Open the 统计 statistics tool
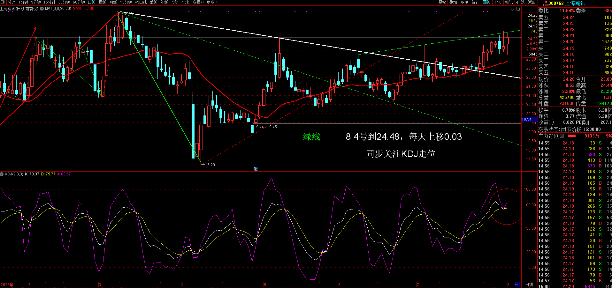 click(x=475, y=2)
